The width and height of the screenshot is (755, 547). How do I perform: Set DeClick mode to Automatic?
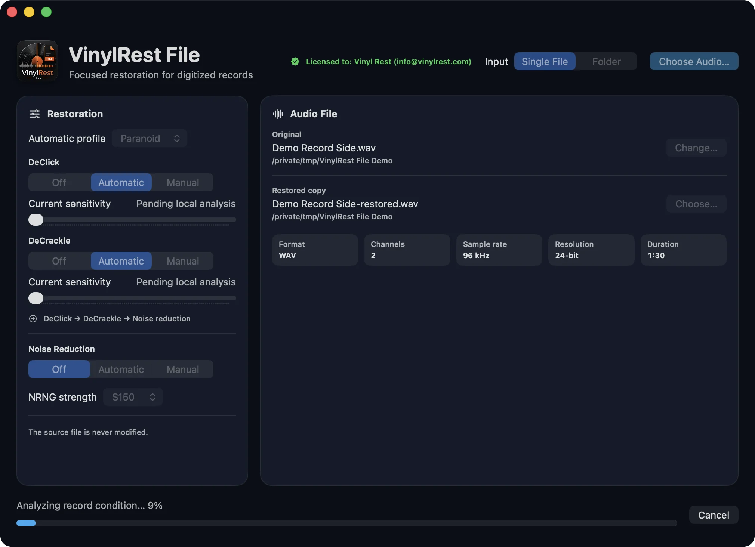(x=121, y=182)
